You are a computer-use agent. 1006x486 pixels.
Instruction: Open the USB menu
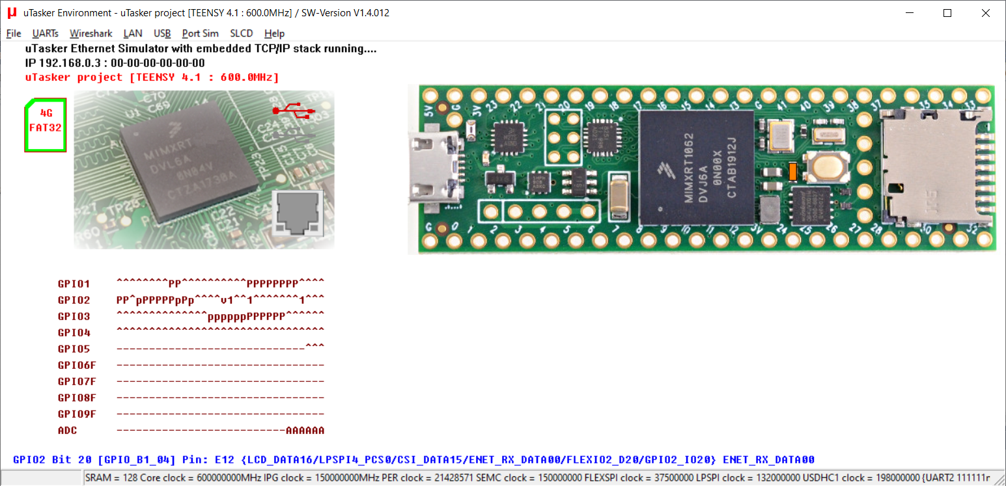162,33
